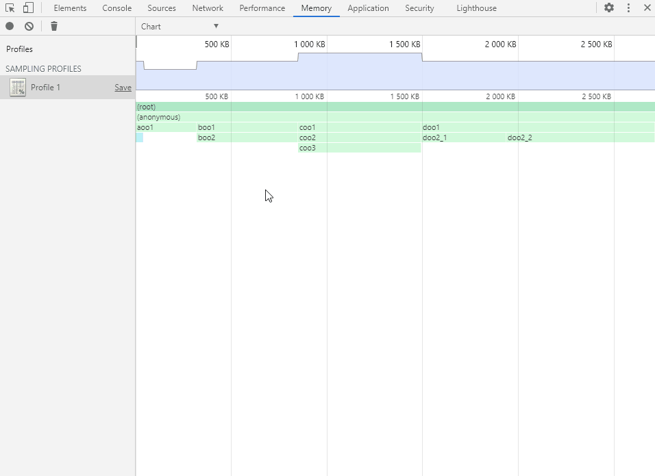Click the Profiles heading
This screenshot has width=655, height=476.
(19, 49)
